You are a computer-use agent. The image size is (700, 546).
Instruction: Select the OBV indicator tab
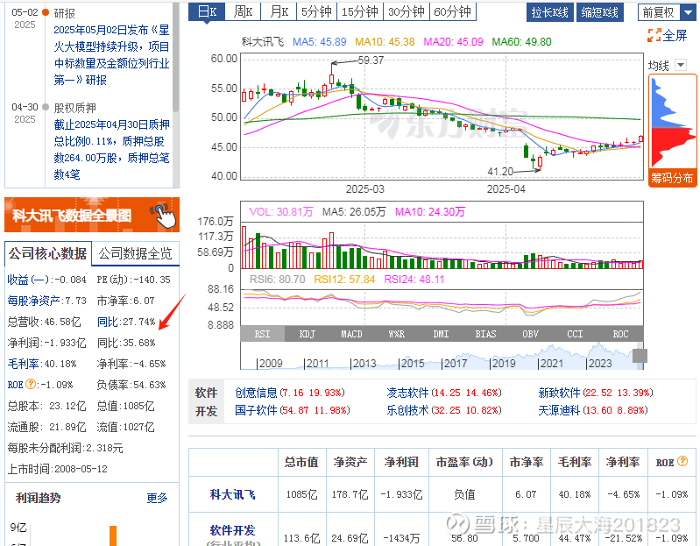tap(530, 334)
